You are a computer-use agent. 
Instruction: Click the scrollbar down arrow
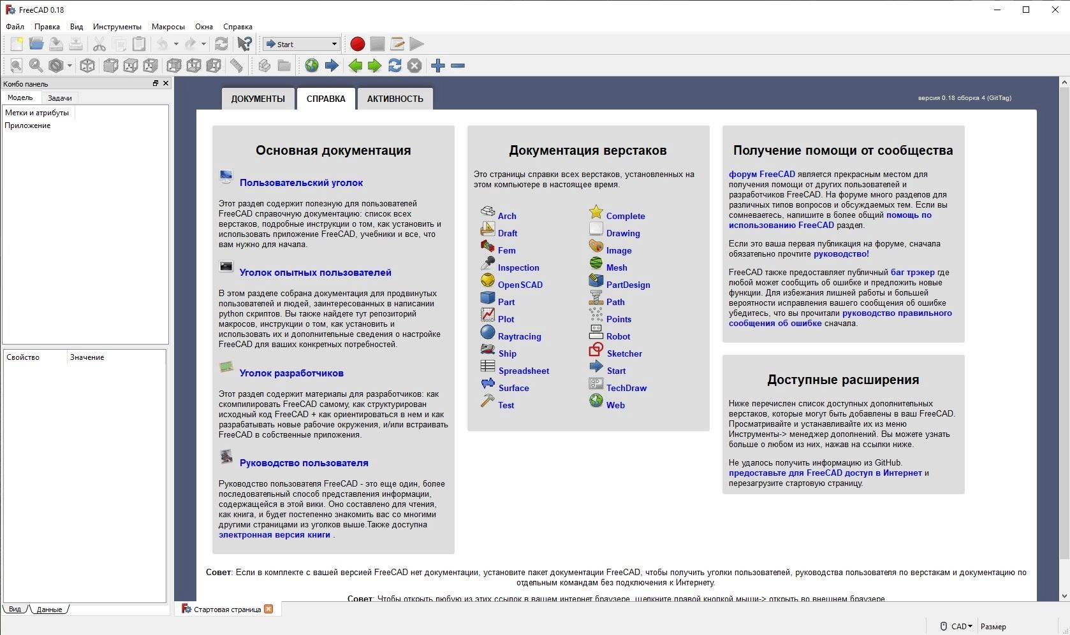pyautogui.click(x=1064, y=597)
